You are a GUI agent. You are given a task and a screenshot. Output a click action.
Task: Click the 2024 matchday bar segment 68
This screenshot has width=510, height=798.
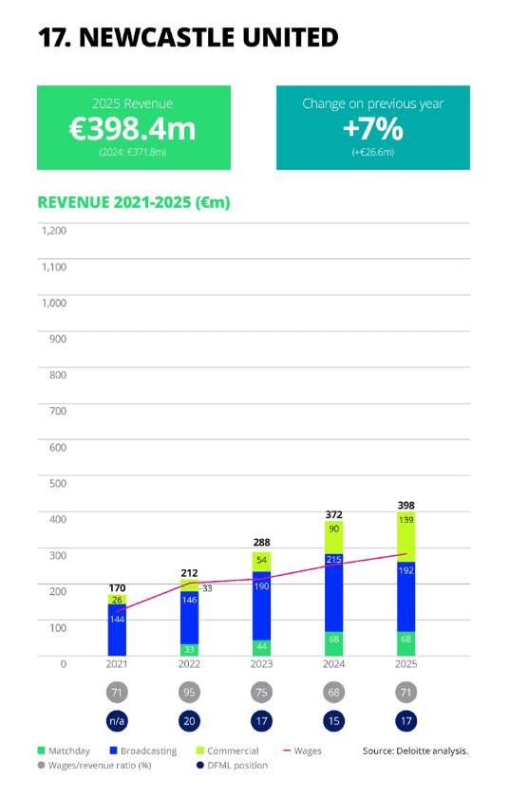click(333, 643)
